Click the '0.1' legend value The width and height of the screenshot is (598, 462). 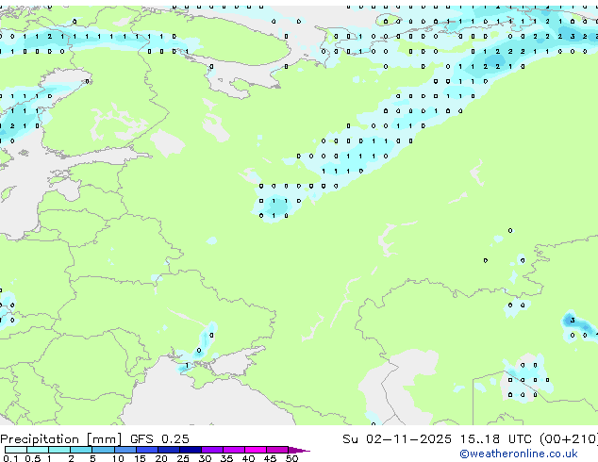[x=10, y=458]
